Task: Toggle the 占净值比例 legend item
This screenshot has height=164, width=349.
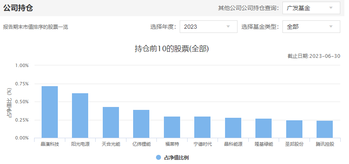Action: 173,157
